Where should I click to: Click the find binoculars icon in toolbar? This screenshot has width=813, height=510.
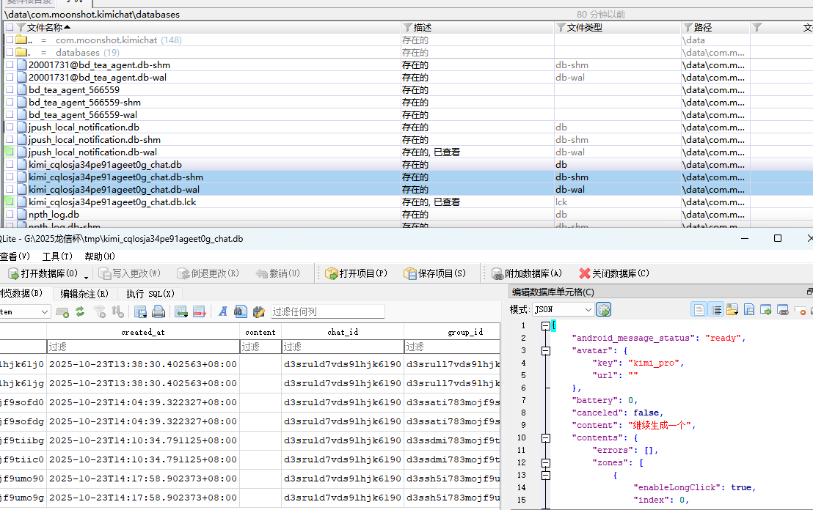241,311
